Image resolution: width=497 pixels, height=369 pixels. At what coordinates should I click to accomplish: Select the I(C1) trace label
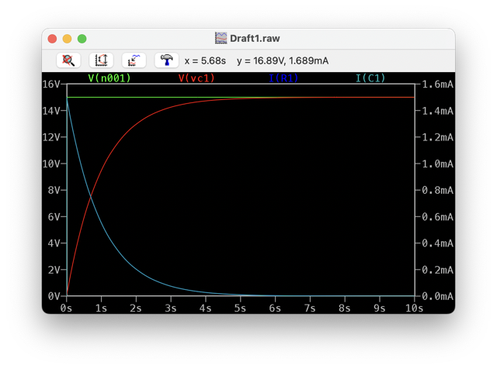click(370, 78)
